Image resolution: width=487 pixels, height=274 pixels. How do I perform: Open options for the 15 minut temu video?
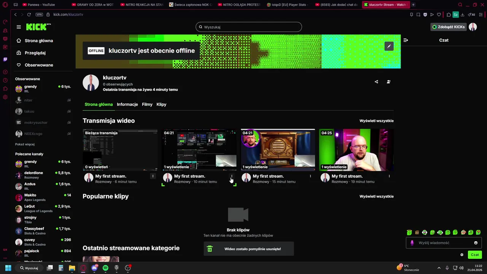pos(310,176)
